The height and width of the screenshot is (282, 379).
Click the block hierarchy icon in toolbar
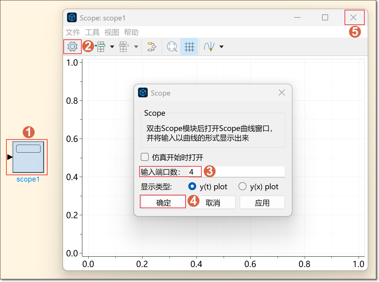point(151,47)
